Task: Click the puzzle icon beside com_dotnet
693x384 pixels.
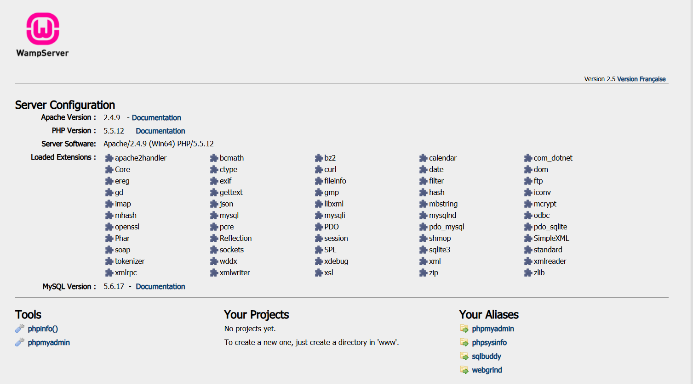Action: (528, 158)
